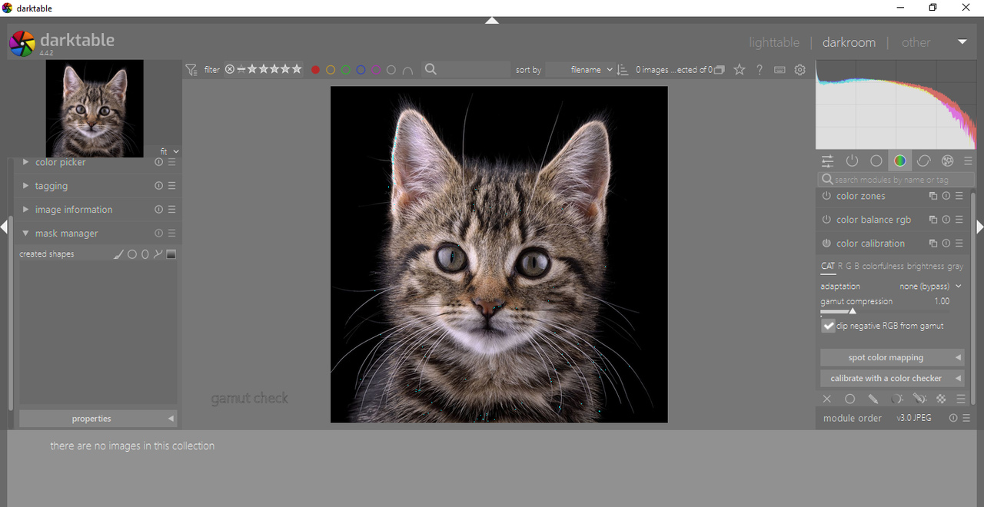Open global preferences gear icon

800,70
